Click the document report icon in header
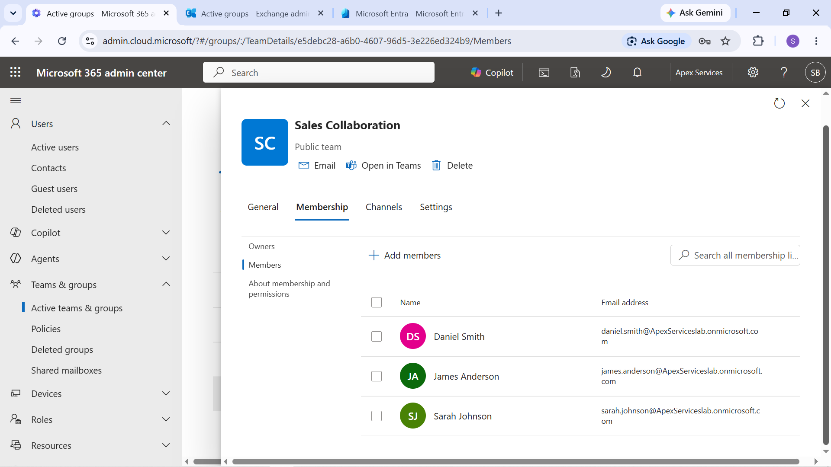831x467 pixels. 575,72
